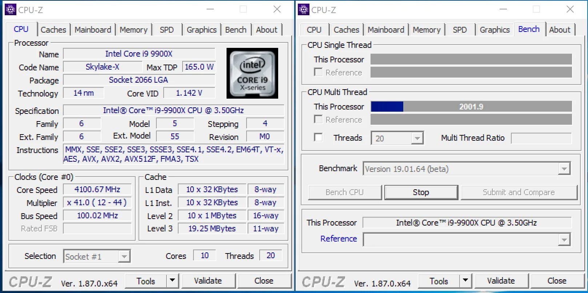Open the About tab in right window

point(560,30)
